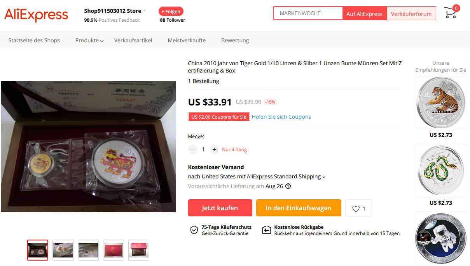Click the delivery date help question icon
This screenshot has height=266, width=470.
click(288, 186)
